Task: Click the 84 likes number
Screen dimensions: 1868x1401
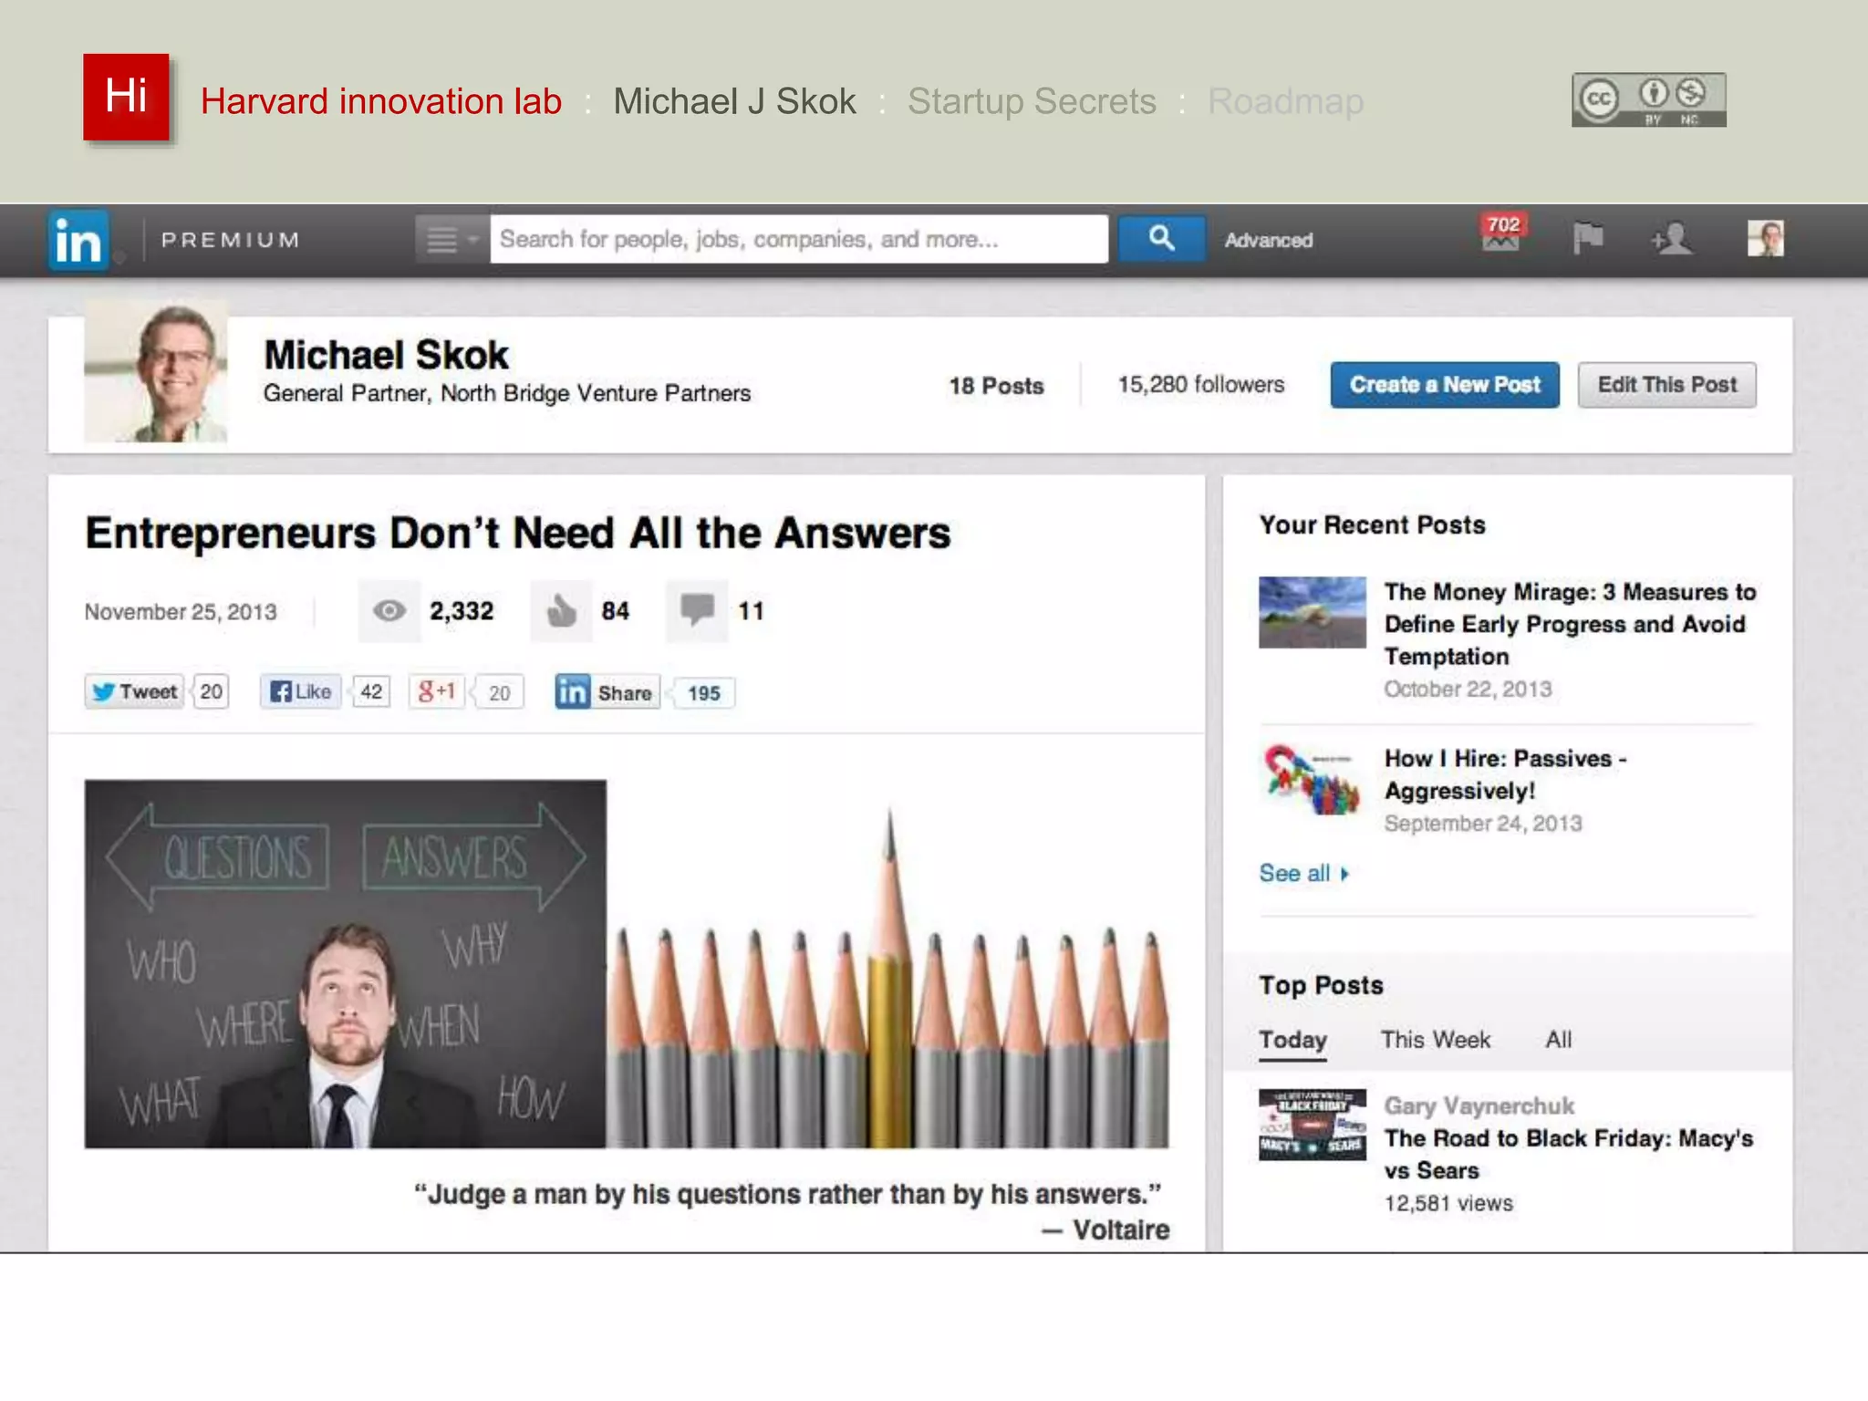Action: [x=616, y=611]
